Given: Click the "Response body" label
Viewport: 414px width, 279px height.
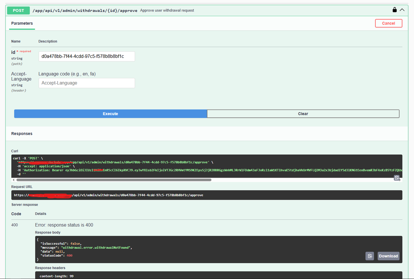Looking at the screenshot, I should point(47,232).
